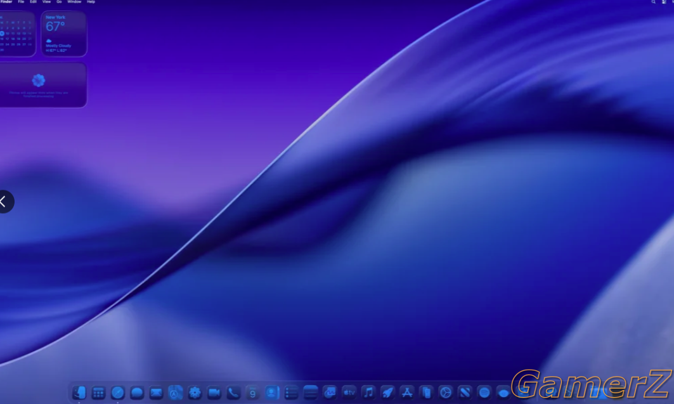Open the Photos widget with the flower icon
674x404 pixels.
point(43,85)
